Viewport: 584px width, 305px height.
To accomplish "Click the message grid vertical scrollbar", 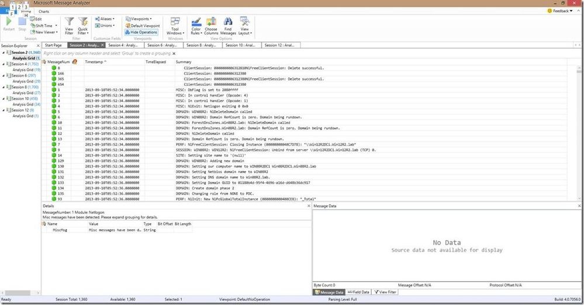I will (579, 133).
